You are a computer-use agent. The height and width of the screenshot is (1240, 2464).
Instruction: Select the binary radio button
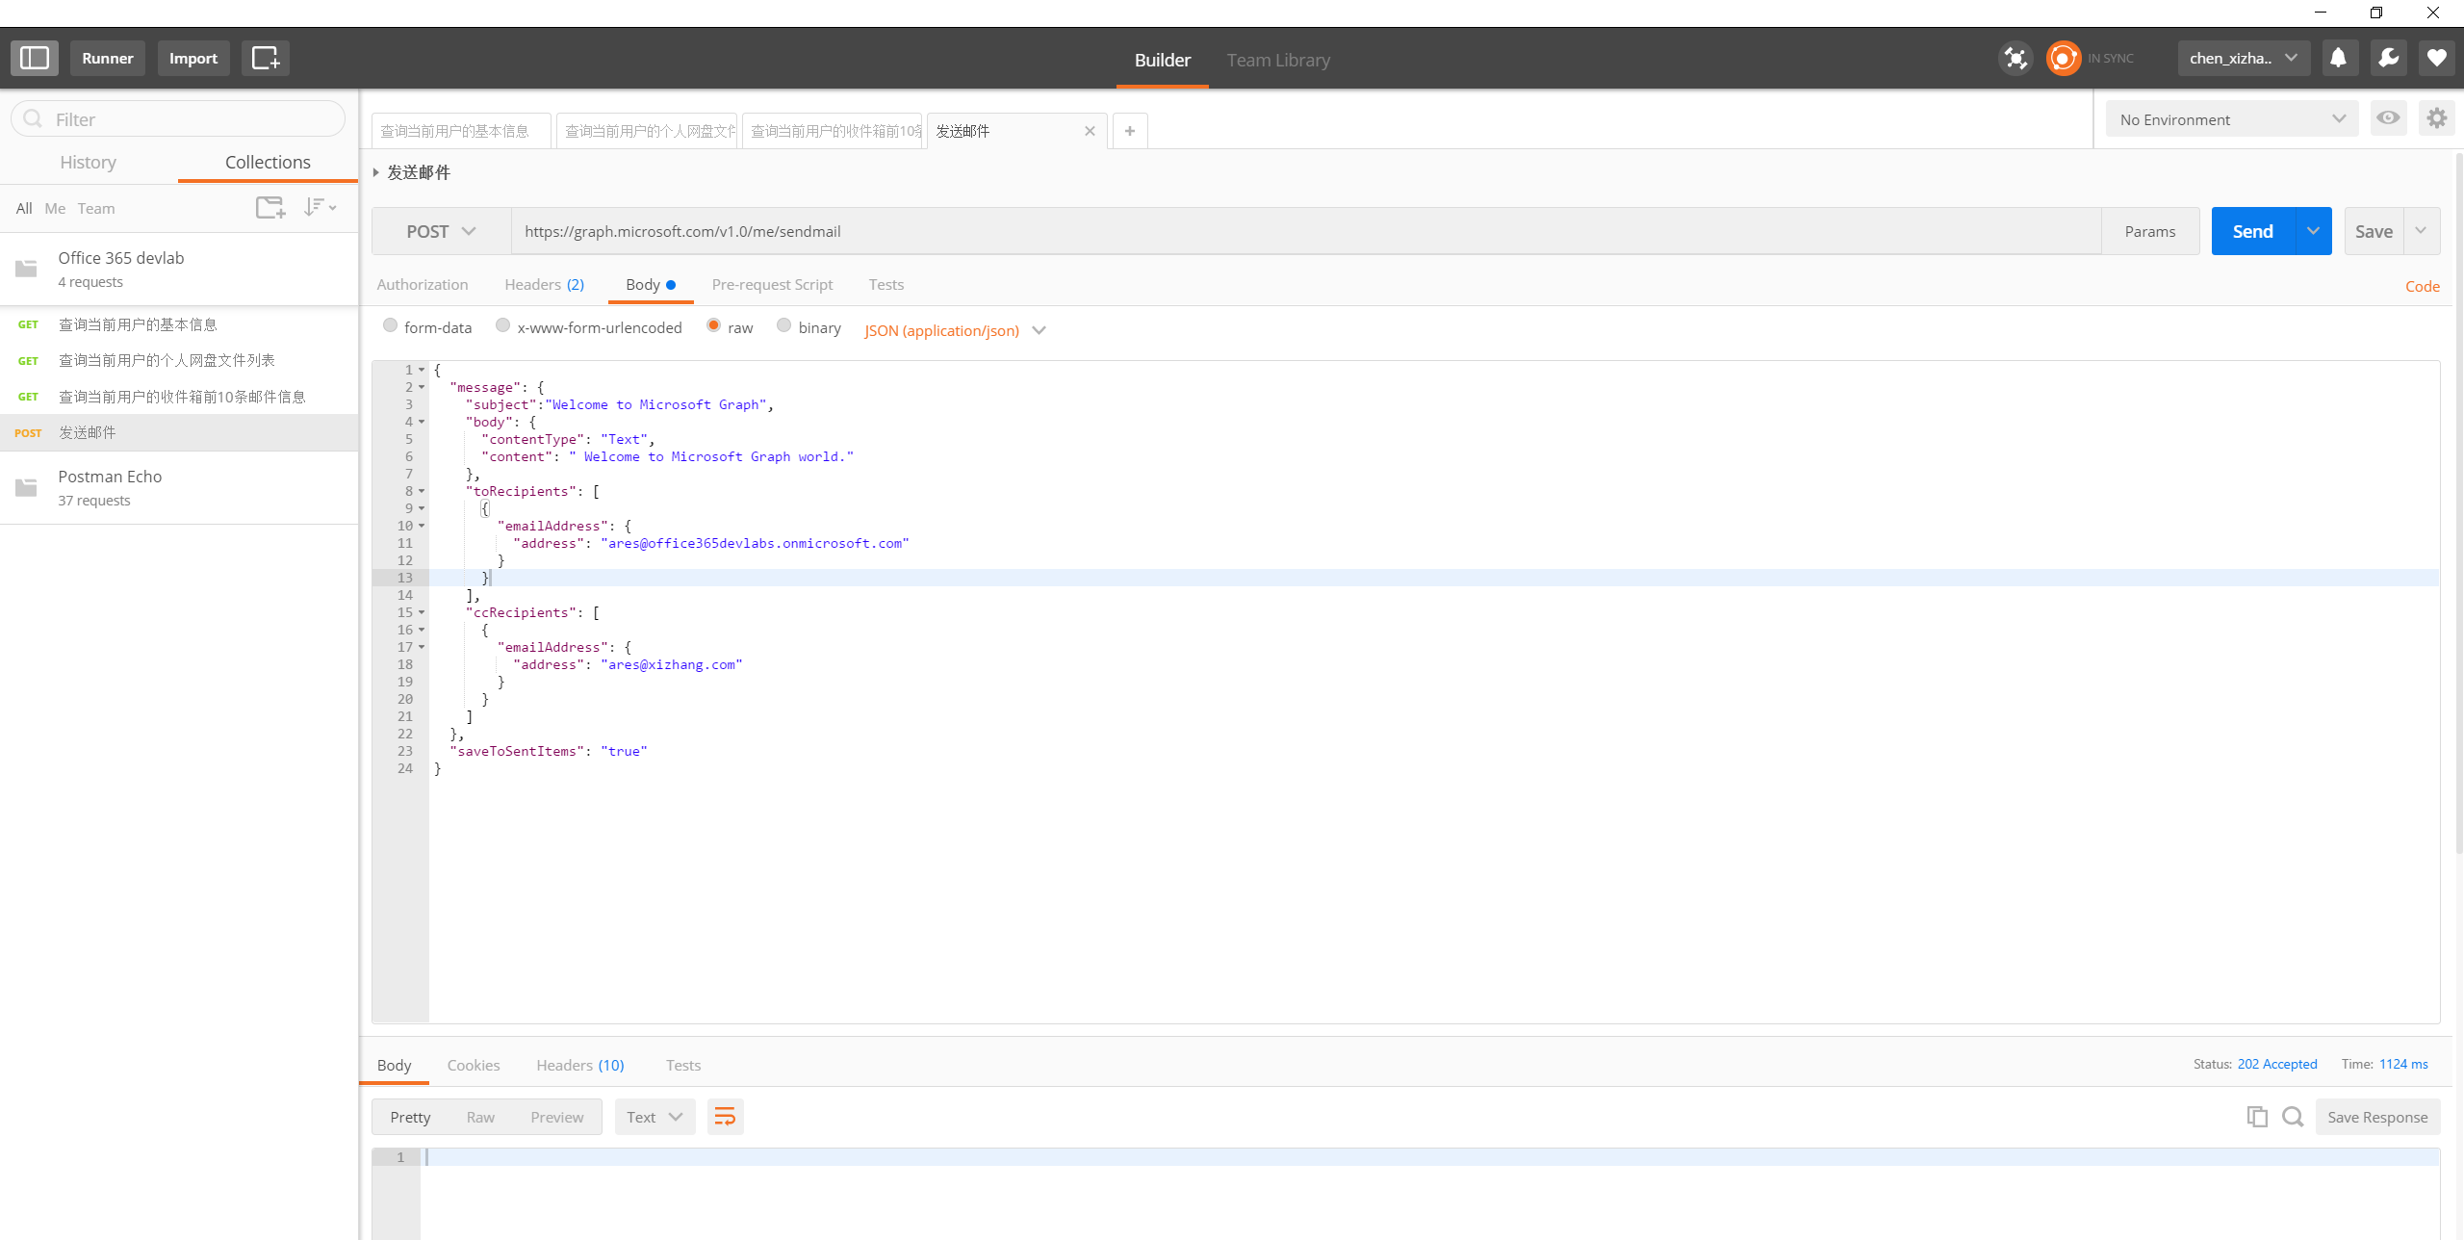click(x=783, y=325)
